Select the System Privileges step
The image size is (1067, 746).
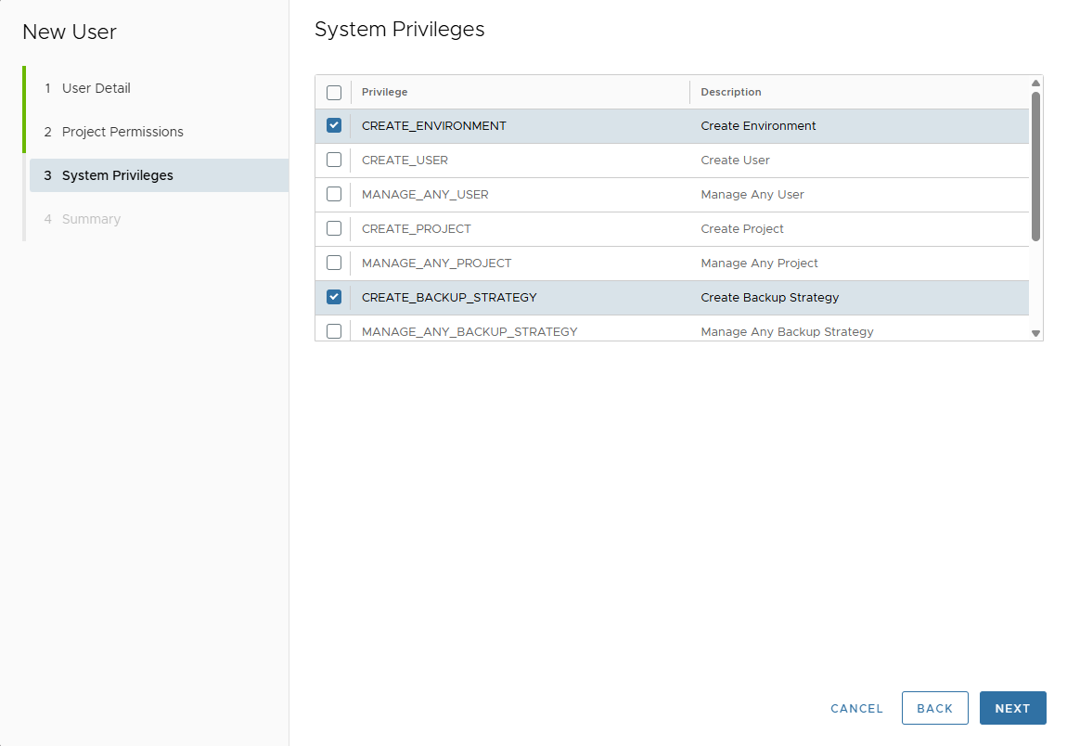116,175
